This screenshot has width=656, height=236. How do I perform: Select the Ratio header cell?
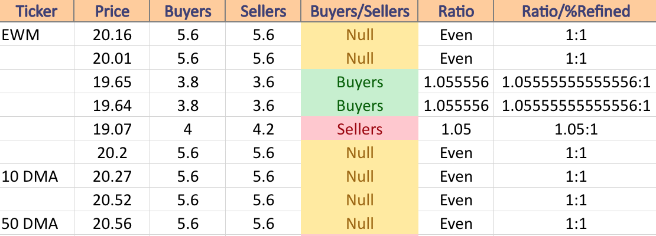pos(456,11)
